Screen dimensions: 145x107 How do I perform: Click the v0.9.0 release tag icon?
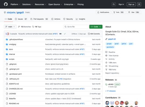coord(106,84)
